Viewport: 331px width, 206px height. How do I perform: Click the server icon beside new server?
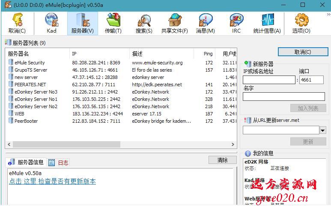[x=11, y=77]
